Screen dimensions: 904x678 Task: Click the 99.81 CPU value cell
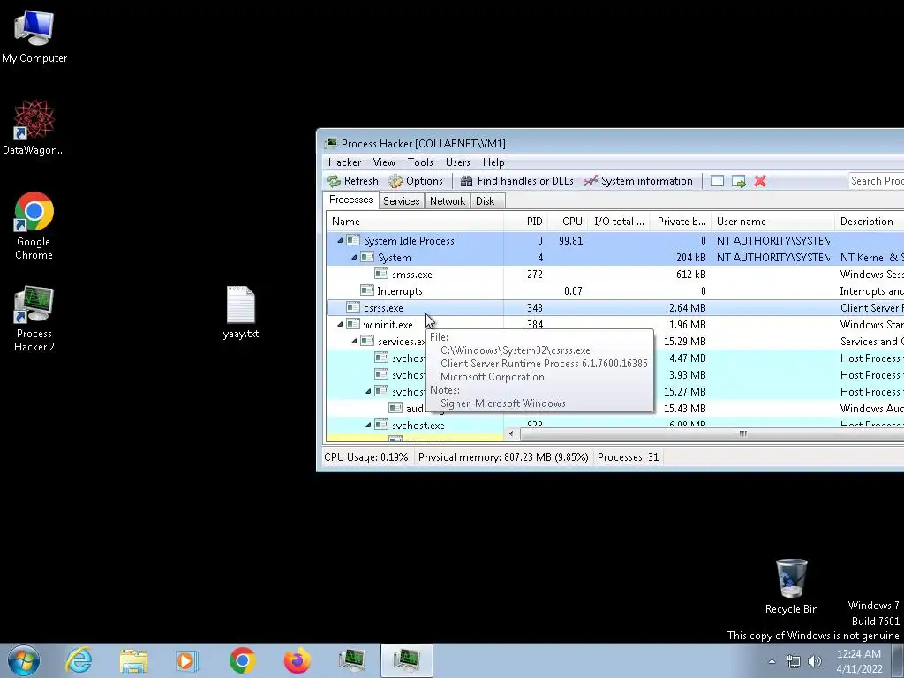[571, 240]
